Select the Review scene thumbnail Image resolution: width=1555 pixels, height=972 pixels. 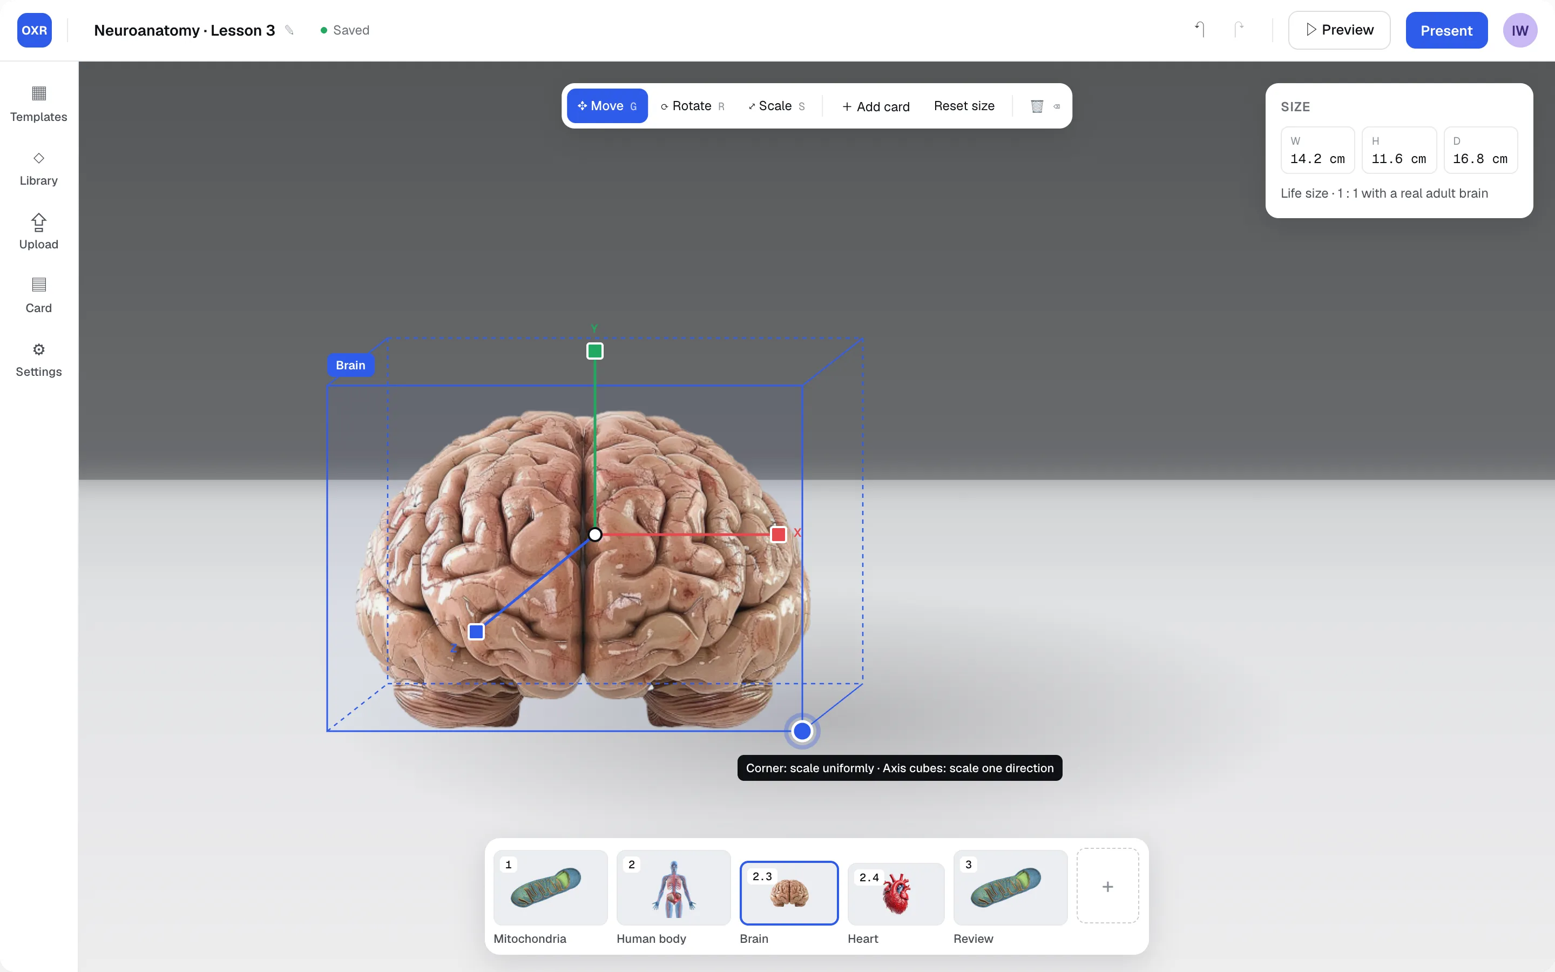click(x=1010, y=887)
